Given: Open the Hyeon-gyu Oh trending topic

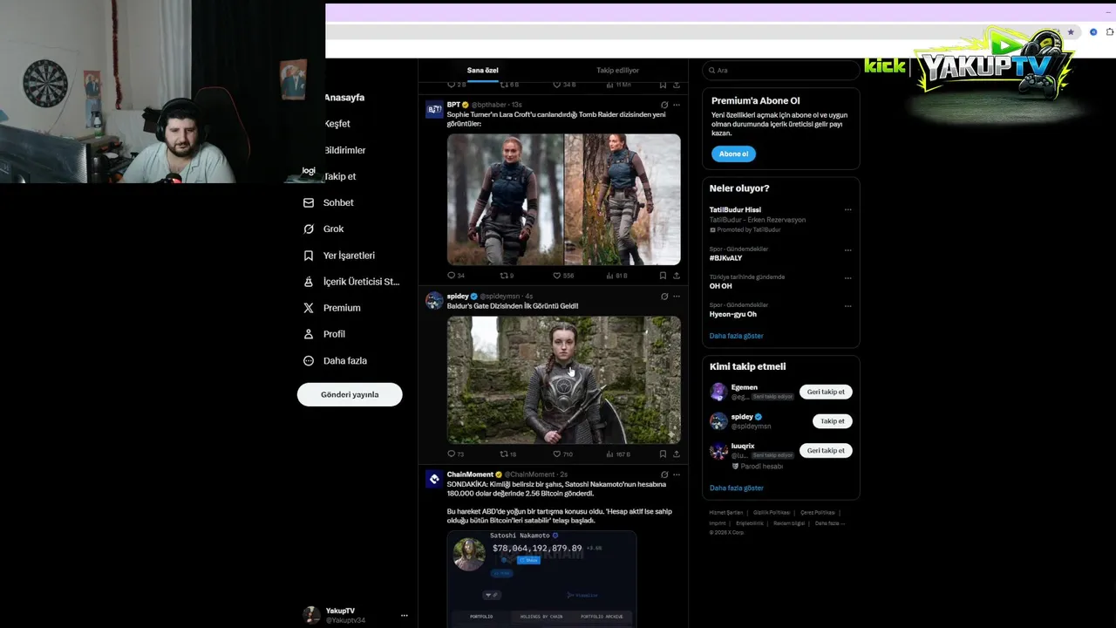Looking at the screenshot, I should pos(733,314).
